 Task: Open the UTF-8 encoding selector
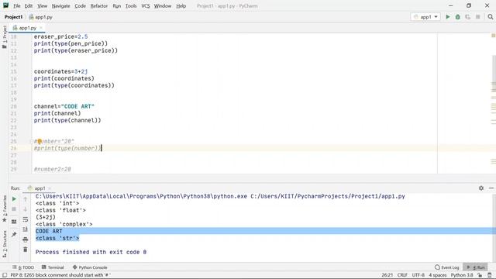(x=418, y=275)
